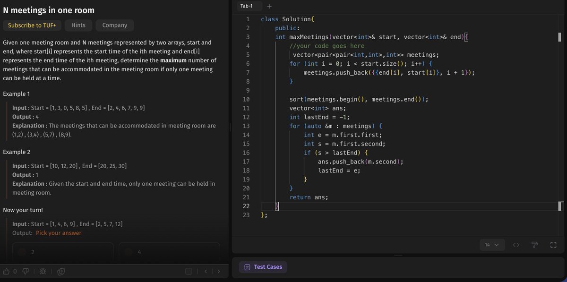
Task: Show the Hints for this problem
Action: tap(78, 26)
